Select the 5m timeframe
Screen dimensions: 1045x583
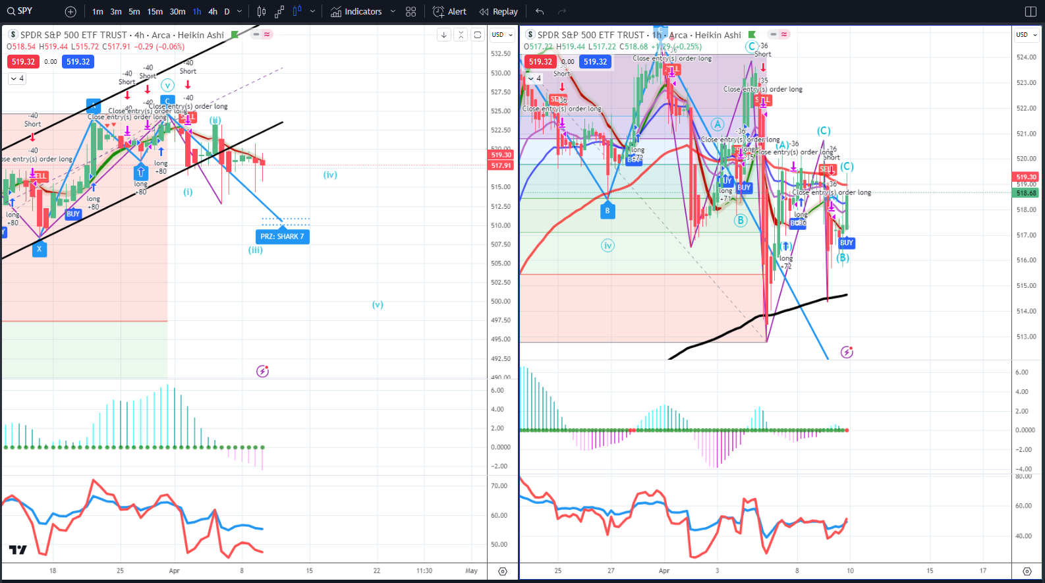(134, 12)
